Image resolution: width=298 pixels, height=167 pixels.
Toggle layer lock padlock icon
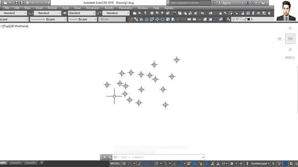click(x=245, y=19)
